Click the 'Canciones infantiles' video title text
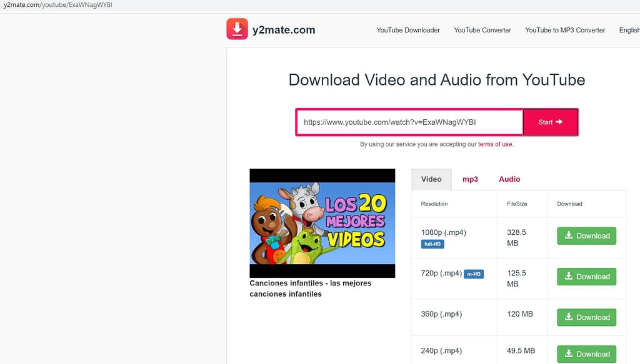Screen dimensions: 640x364 click(x=310, y=288)
